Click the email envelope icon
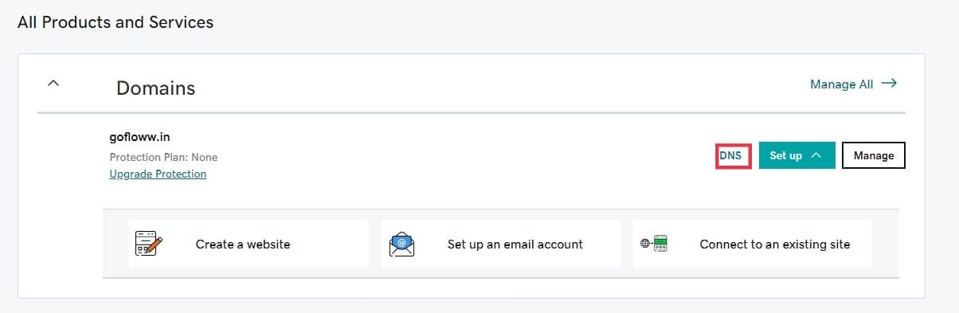Screen dimensions: 959x313 tap(402, 244)
